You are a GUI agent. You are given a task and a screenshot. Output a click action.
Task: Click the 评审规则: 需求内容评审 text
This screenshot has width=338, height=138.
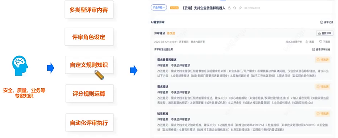tap(192, 42)
